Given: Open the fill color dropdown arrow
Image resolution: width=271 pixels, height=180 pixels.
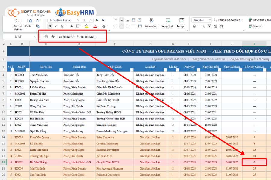Looking at the screenshot, I should pos(90,26).
